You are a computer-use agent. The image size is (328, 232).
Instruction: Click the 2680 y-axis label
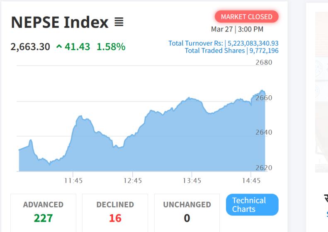click(264, 63)
